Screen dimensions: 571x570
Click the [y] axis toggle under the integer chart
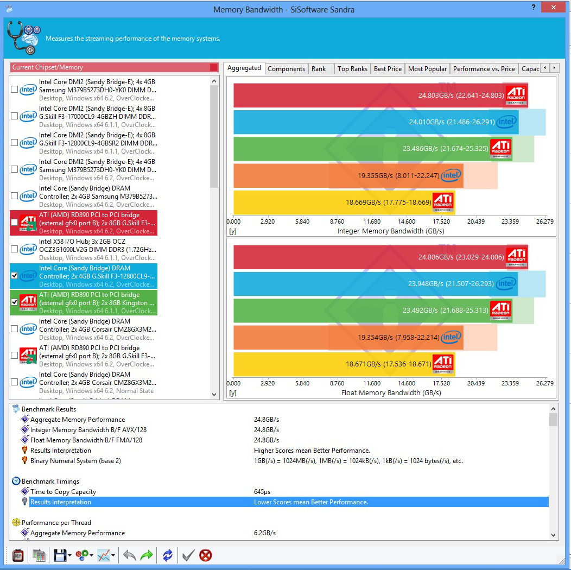pos(233,231)
